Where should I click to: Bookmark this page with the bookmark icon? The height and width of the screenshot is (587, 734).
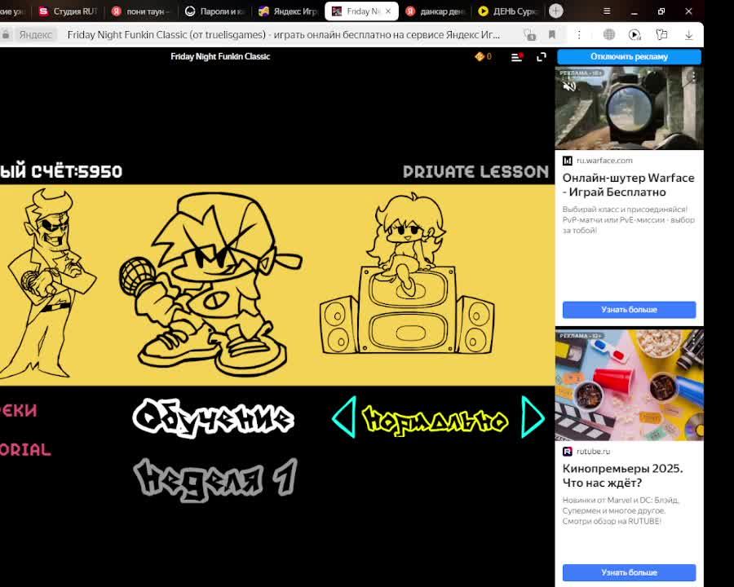coord(552,34)
